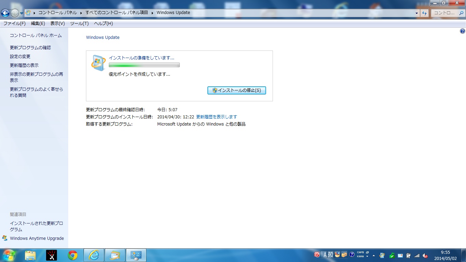Expand the arrow before コントロール パネル in breadcrumb
466x262 pixels.
(x=34, y=13)
